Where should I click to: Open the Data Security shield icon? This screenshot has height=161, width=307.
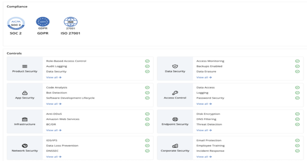click(x=175, y=66)
